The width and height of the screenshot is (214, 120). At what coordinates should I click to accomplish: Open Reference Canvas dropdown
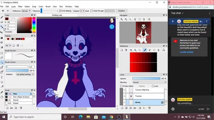[x=26, y=11]
